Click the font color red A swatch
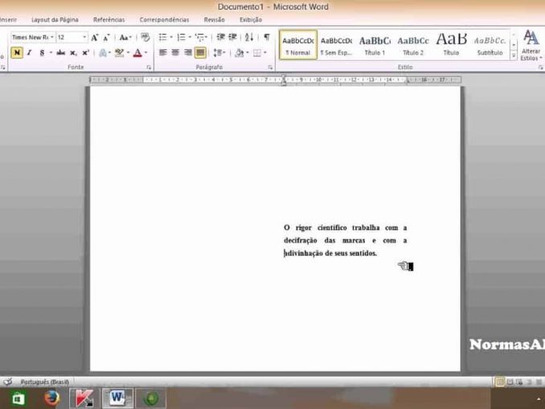The height and width of the screenshot is (409, 545). [137, 53]
